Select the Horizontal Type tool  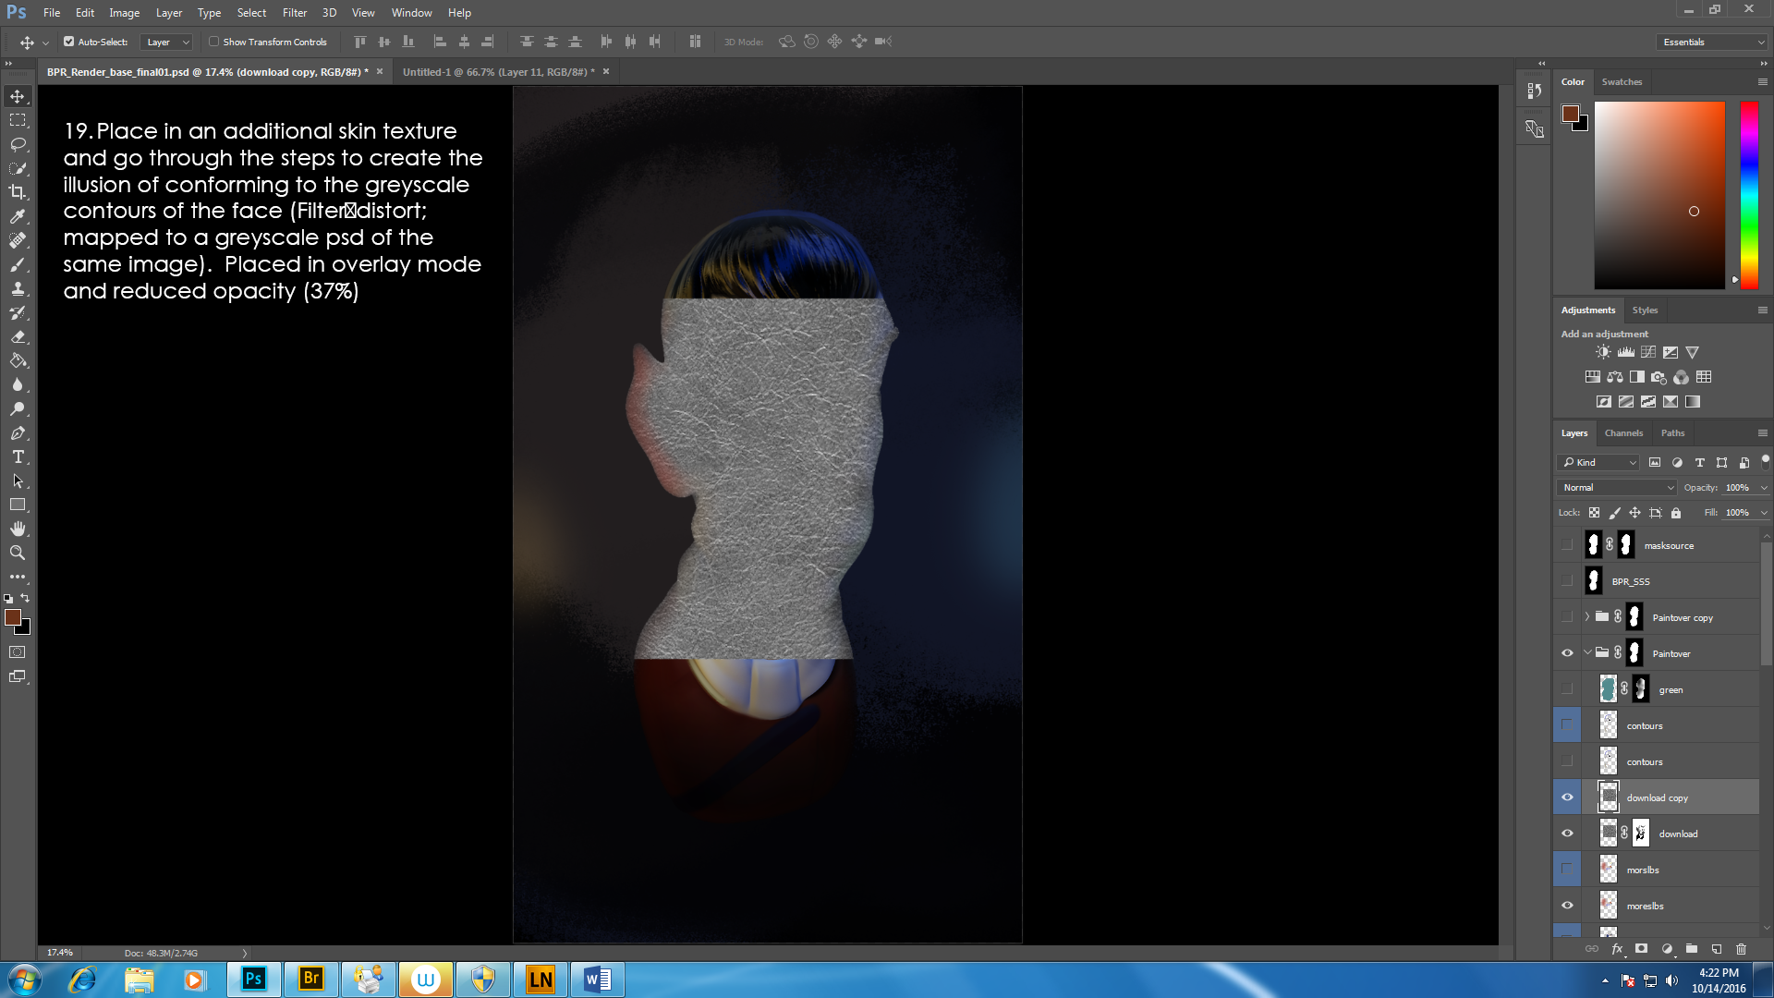tap(18, 456)
